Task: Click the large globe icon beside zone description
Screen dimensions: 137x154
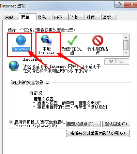Action: [14, 66]
